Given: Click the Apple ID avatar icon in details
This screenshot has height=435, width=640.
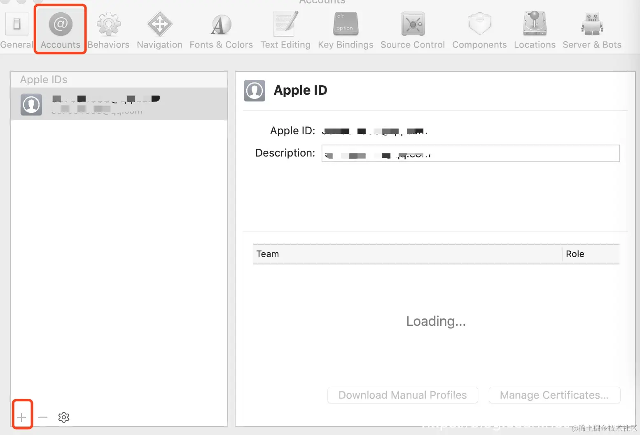Looking at the screenshot, I should click(x=255, y=91).
